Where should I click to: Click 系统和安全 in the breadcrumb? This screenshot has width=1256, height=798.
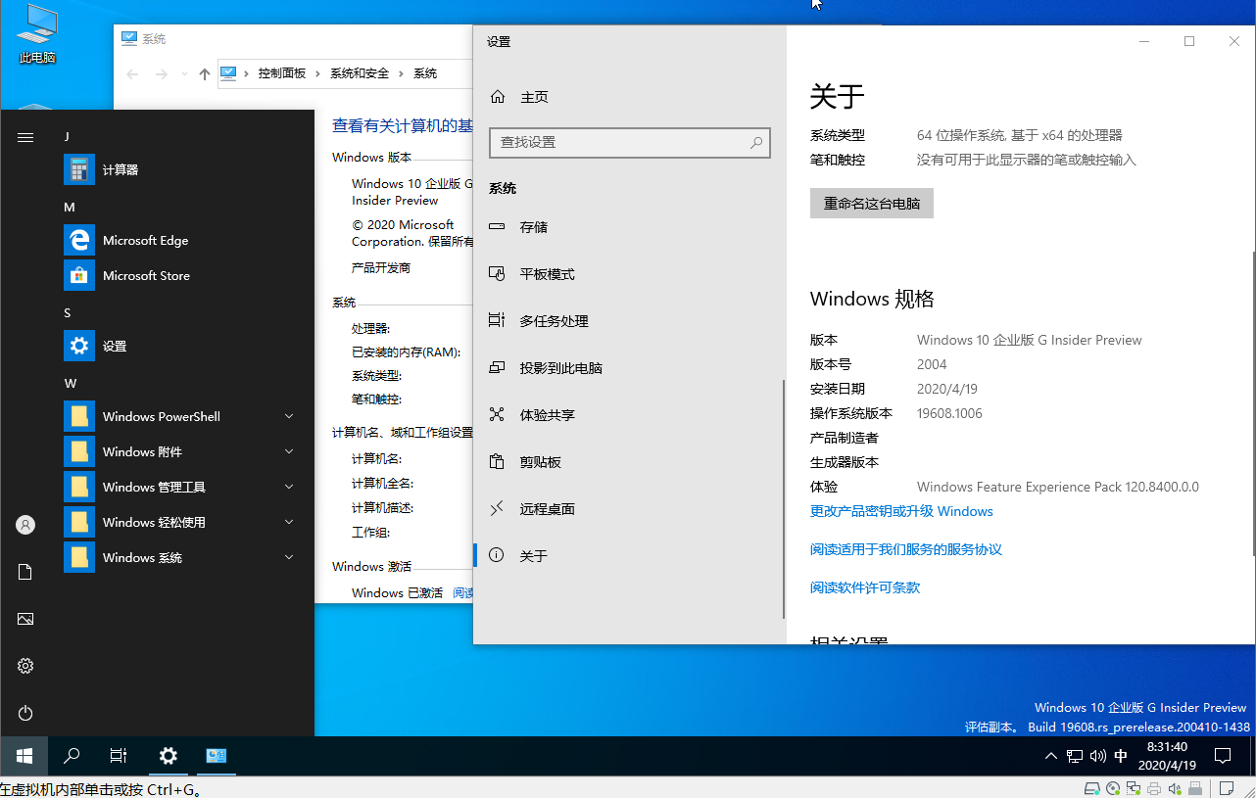click(x=360, y=74)
